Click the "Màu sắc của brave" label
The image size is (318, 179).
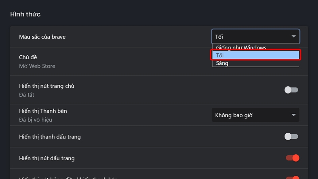(x=42, y=37)
